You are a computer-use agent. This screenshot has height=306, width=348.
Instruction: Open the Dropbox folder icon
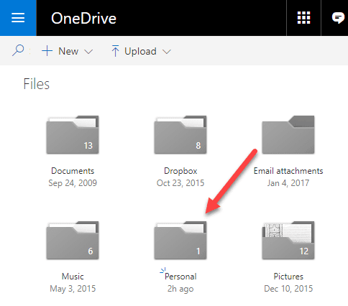click(180, 135)
